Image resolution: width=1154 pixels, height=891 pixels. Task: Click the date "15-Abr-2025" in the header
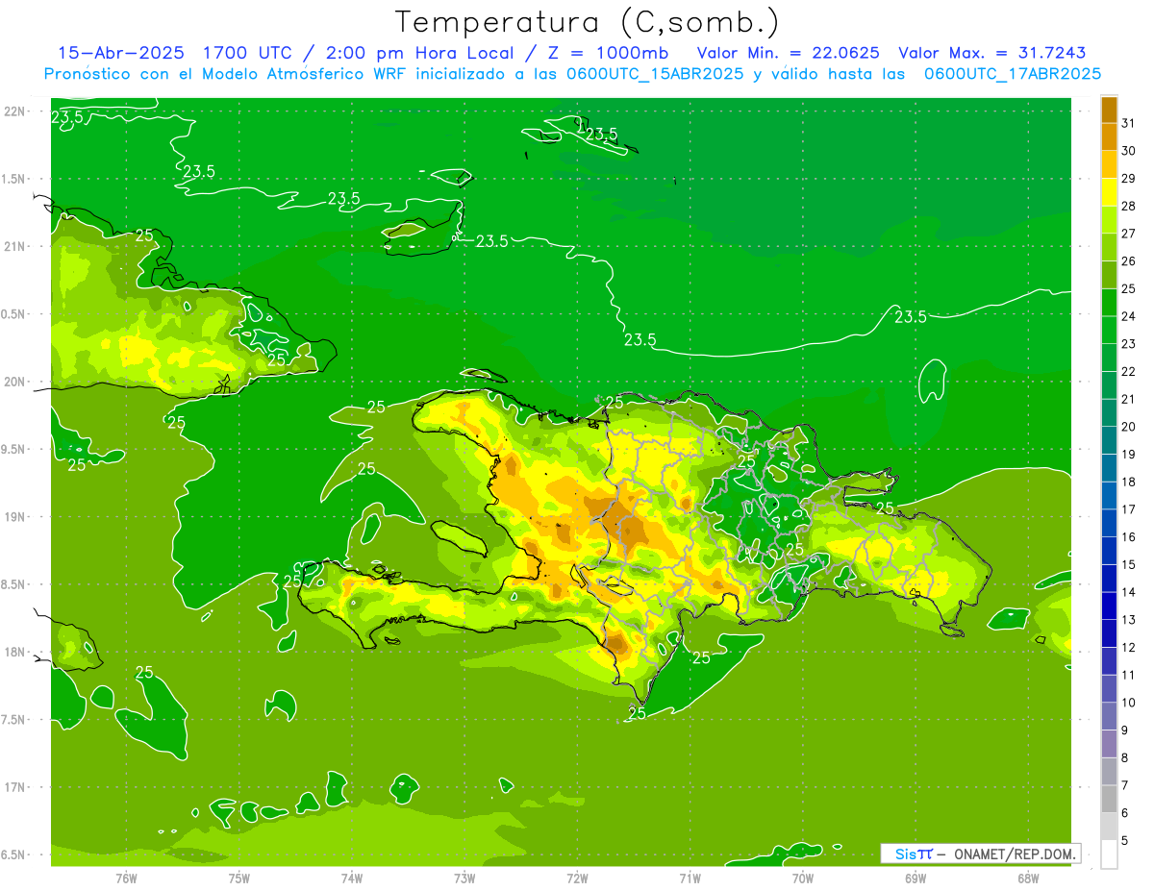(x=120, y=53)
